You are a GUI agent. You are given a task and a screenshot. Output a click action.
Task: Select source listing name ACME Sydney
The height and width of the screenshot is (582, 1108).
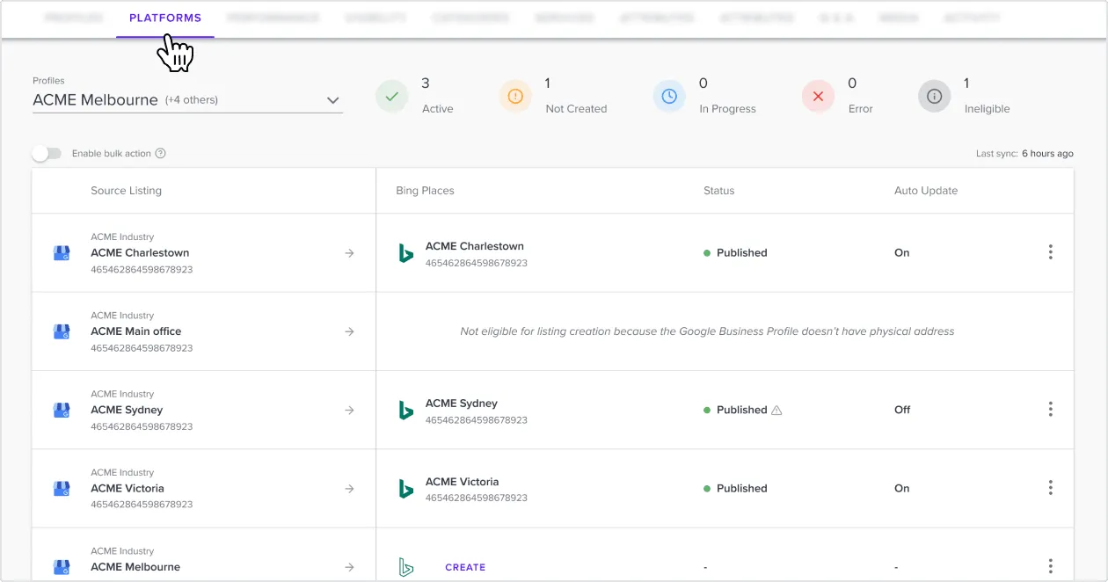[x=127, y=410]
